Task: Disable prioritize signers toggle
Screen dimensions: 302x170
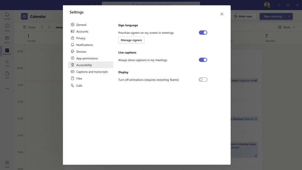Action: 203,33
